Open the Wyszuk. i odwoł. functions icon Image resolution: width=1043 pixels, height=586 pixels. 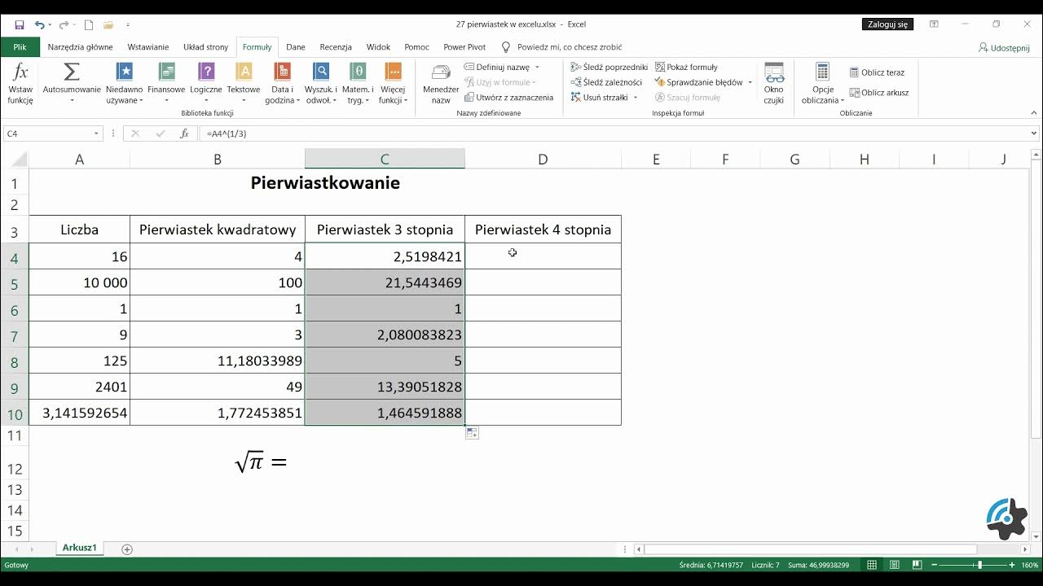click(321, 72)
